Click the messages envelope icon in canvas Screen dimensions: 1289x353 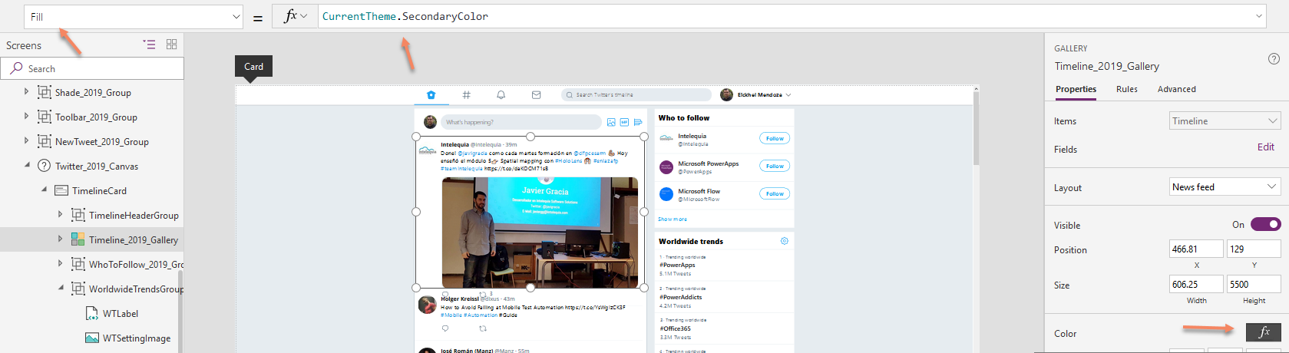[x=536, y=95]
